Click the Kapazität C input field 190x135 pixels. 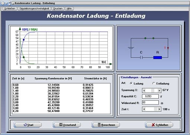pos(150,96)
